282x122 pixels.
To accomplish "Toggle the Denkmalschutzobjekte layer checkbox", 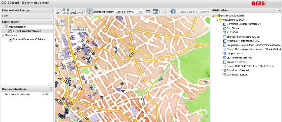I will coord(10,31).
